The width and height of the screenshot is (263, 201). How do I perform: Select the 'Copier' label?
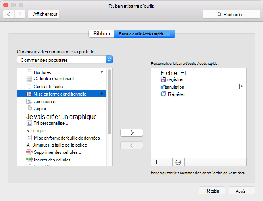[40, 109]
